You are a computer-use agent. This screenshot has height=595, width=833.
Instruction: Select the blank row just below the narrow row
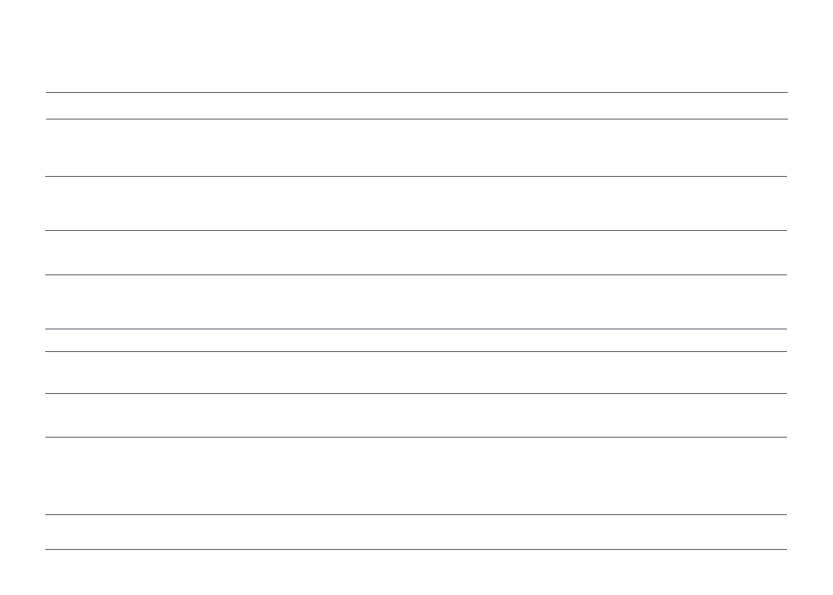(x=416, y=372)
